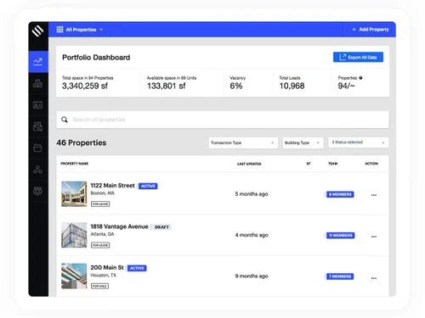Viewport: 425px width, 318px height.
Task: Click the 3,340,259 sf total space value
Action: (85, 86)
